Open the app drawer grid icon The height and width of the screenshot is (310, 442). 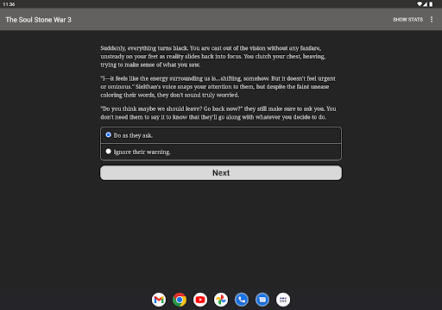click(x=283, y=300)
